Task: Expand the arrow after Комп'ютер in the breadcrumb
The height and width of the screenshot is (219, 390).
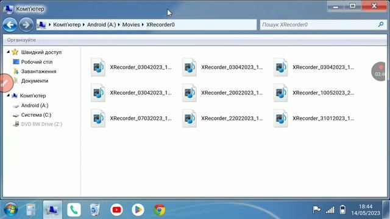Action: click(84, 24)
